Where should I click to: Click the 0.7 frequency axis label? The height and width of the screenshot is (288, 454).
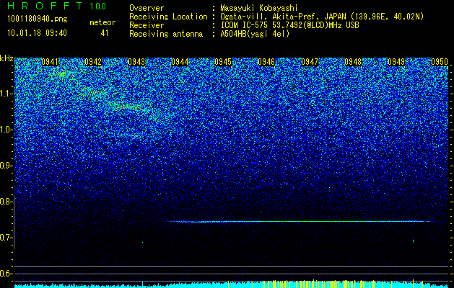pos(6,238)
